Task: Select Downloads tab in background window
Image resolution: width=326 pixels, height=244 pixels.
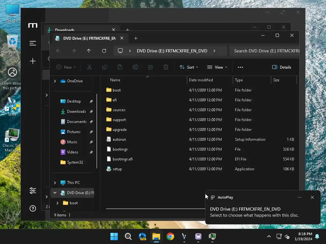Action: [65, 30]
